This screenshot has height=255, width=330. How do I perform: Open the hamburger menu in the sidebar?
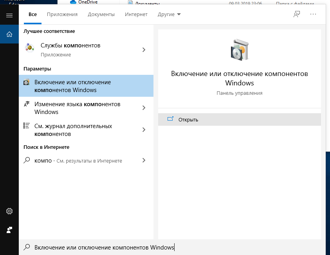(x=9, y=15)
